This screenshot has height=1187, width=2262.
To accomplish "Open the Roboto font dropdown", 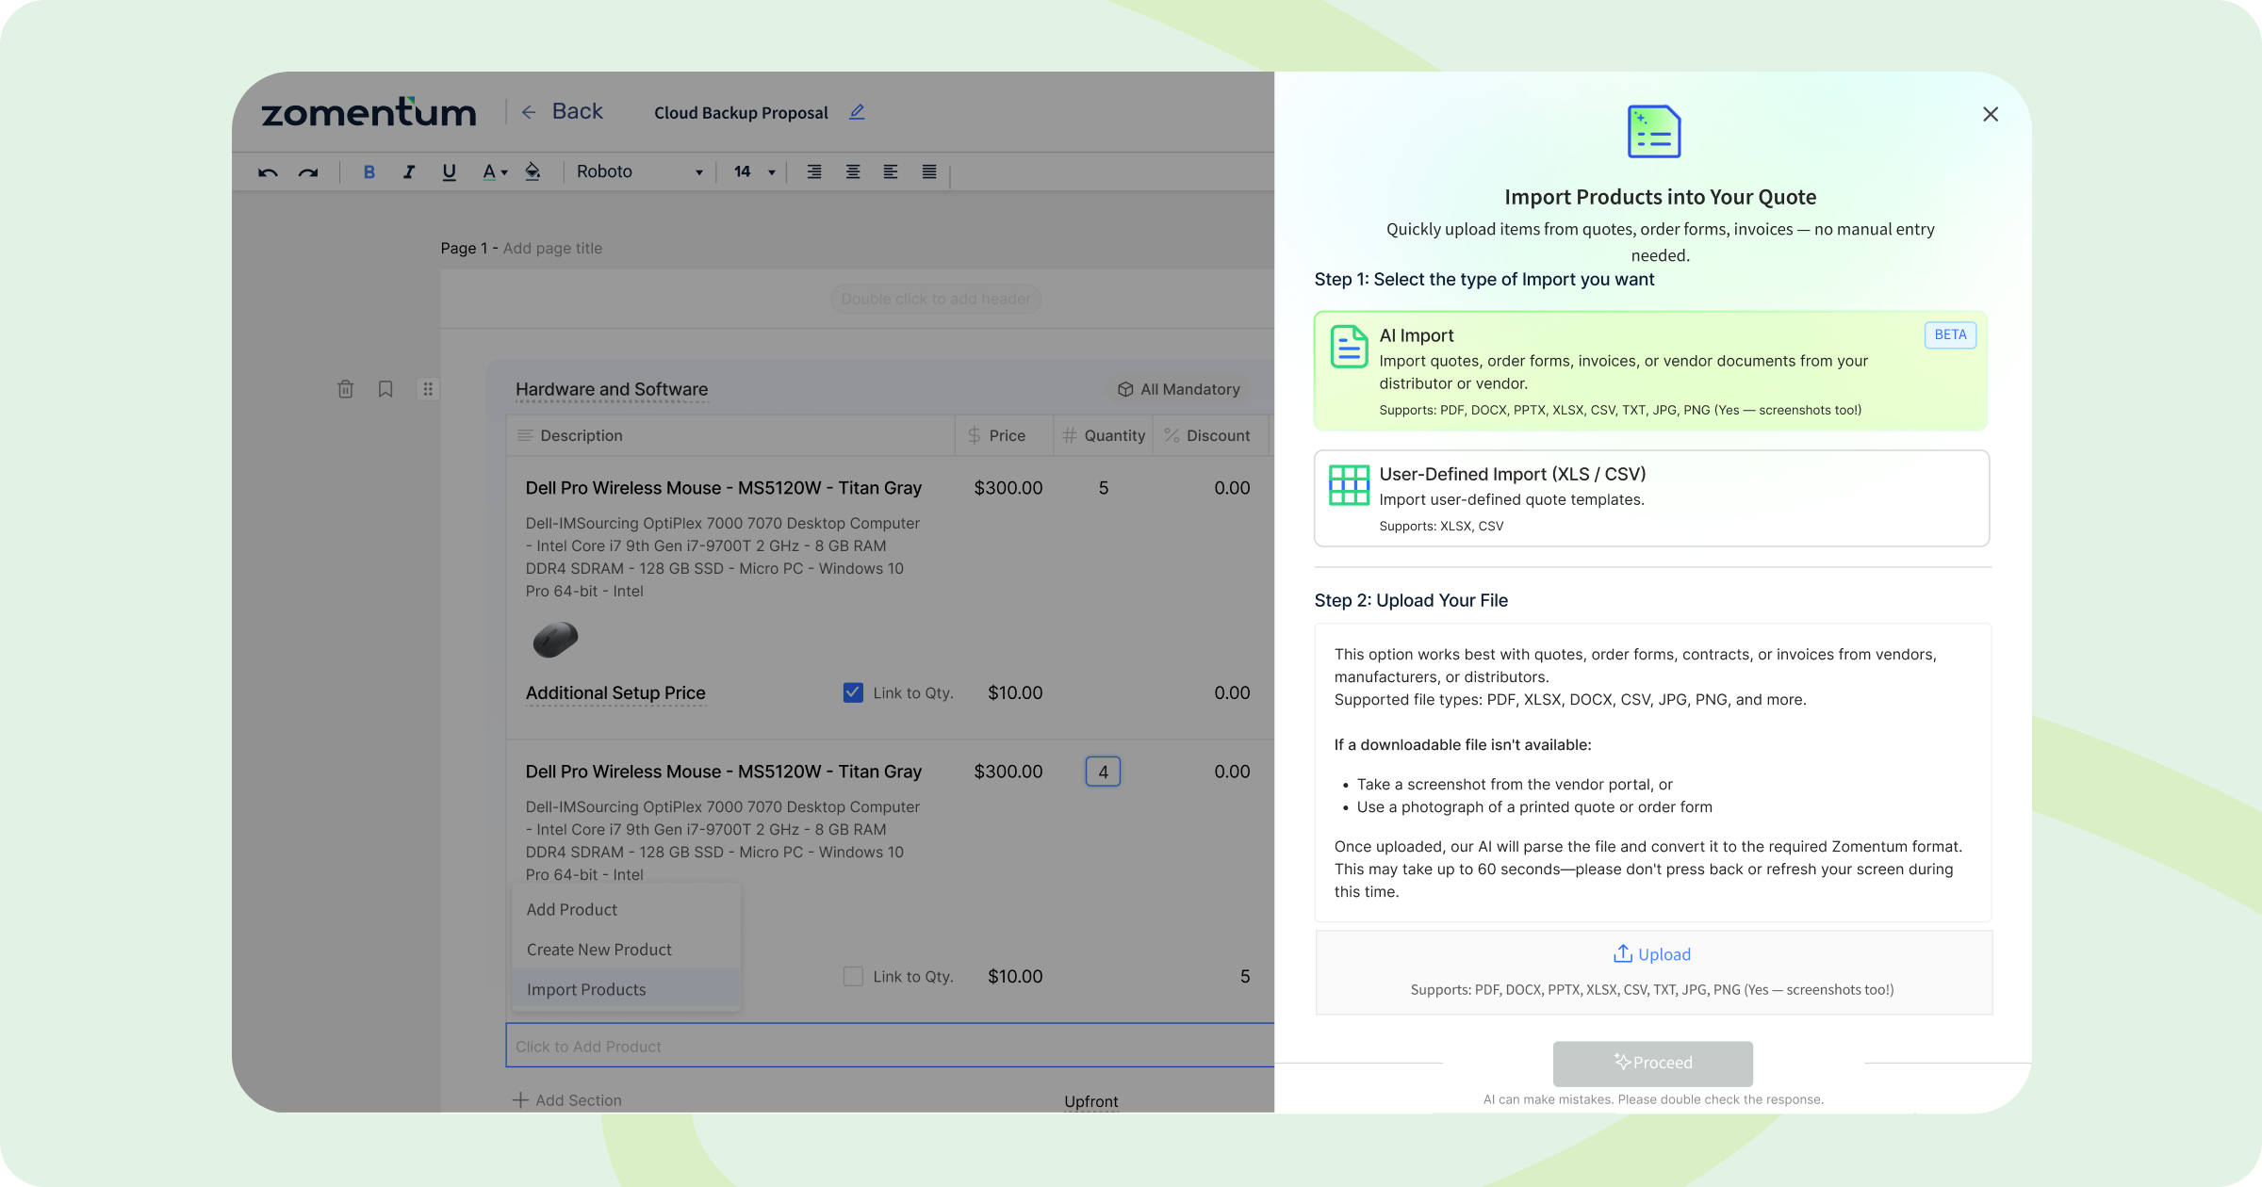I will pyautogui.click(x=640, y=172).
